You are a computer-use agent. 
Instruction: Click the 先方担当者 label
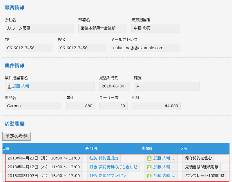(141, 20)
